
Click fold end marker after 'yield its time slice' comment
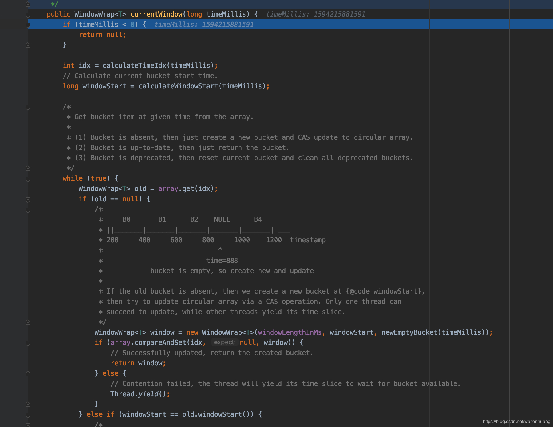click(x=28, y=322)
